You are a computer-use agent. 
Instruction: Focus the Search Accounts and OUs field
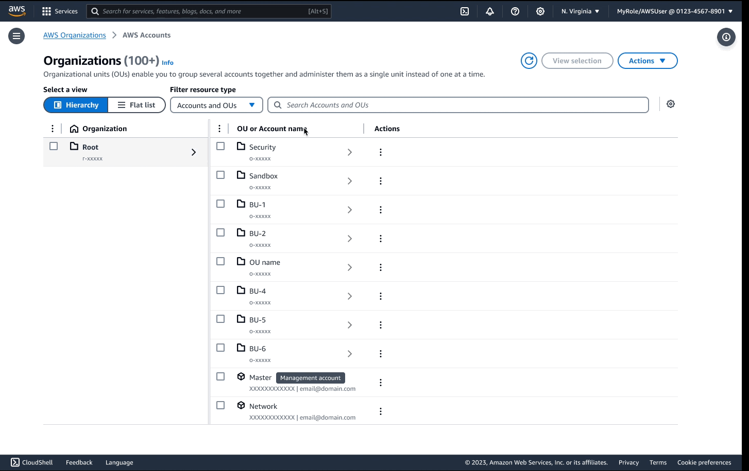point(458,105)
